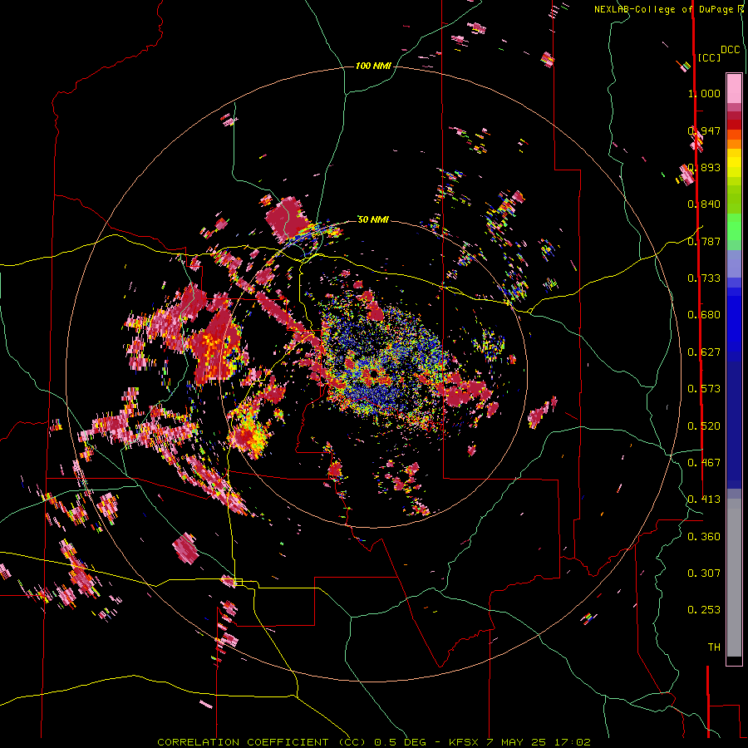Select the 1.000 value on the scale
This screenshot has height=748, width=748.
click(x=704, y=93)
